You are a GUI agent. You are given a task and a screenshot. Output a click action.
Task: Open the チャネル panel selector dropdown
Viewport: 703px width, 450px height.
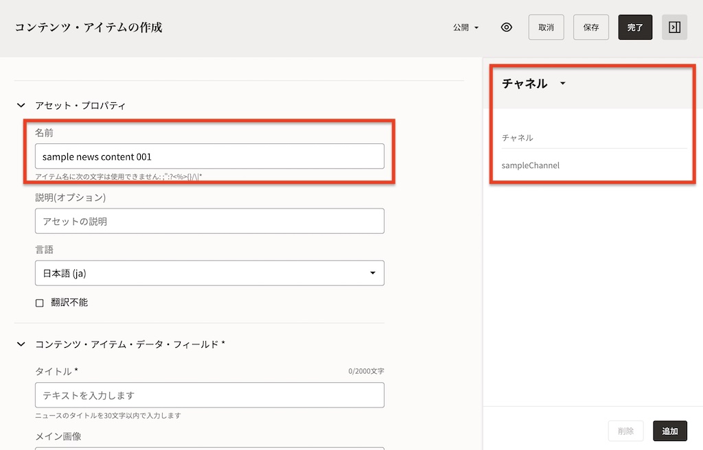tap(562, 84)
